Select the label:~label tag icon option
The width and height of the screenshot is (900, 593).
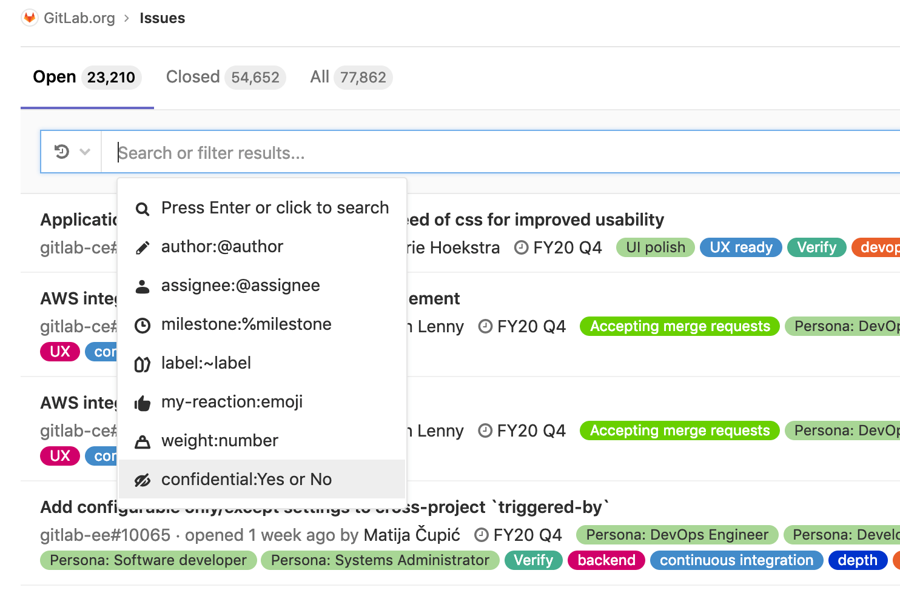click(142, 363)
